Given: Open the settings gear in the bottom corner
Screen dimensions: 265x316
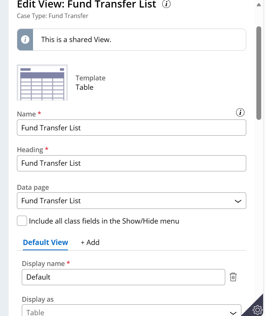Looking at the screenshot, I should click(257, 310).
